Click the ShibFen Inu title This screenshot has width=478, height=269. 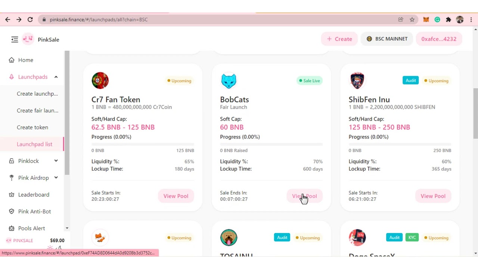[369, 99]
